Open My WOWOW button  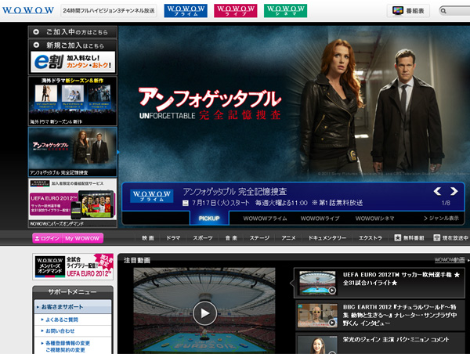click(82, 238)
